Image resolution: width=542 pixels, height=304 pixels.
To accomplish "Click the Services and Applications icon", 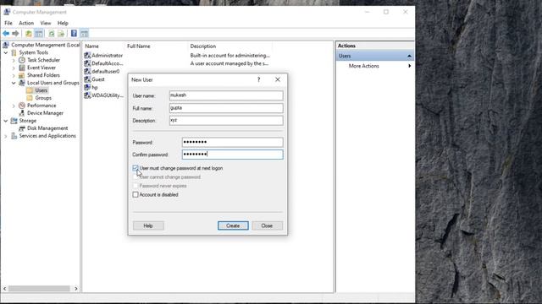I will pos(14,136).
